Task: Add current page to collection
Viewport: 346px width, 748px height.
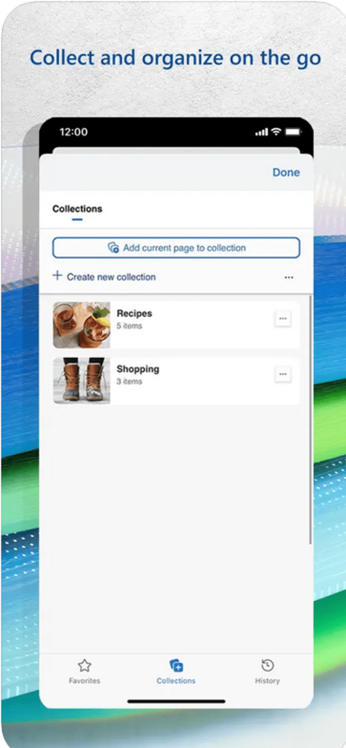Action: [x=176, y=248]
